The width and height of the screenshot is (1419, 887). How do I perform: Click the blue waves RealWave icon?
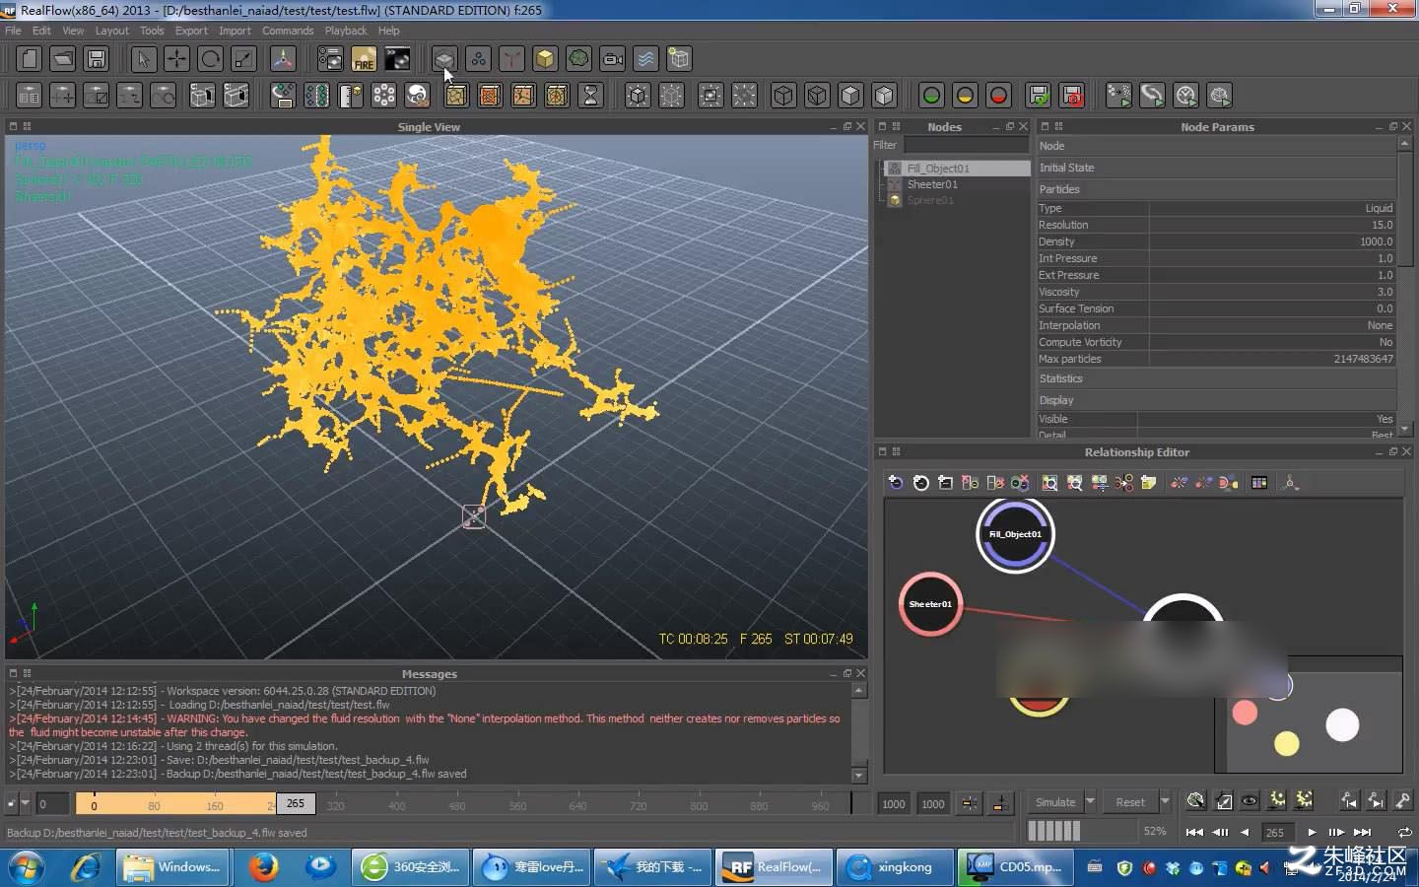click(645, 59)
